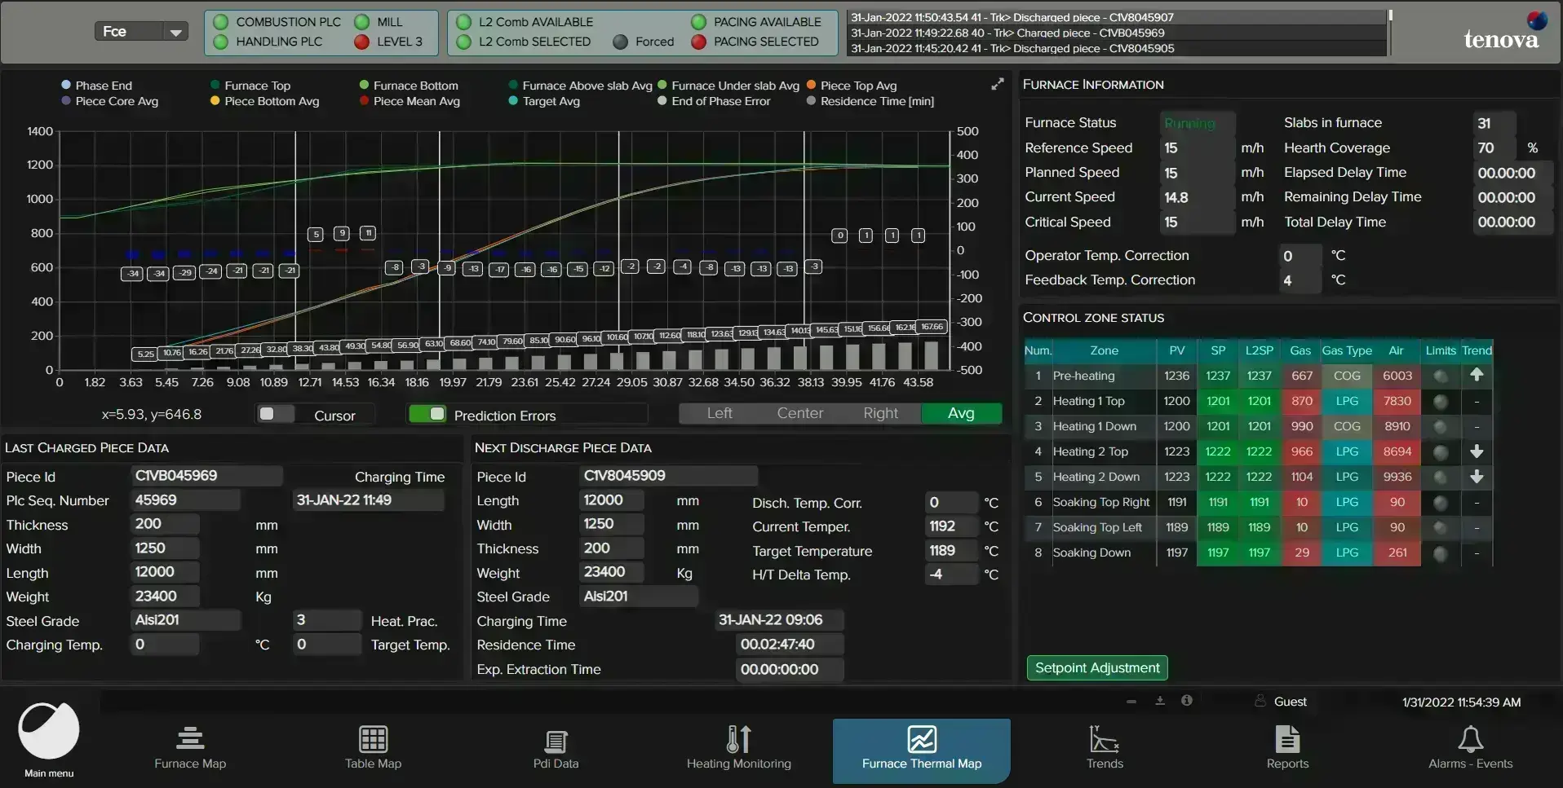Open the Trends screen
1563x788 pixels.
click(x=1105, y=748)
